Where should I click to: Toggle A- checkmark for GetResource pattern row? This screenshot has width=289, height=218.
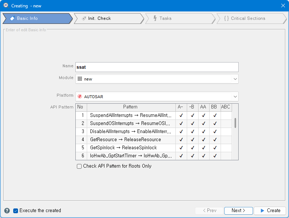[180, 140]
